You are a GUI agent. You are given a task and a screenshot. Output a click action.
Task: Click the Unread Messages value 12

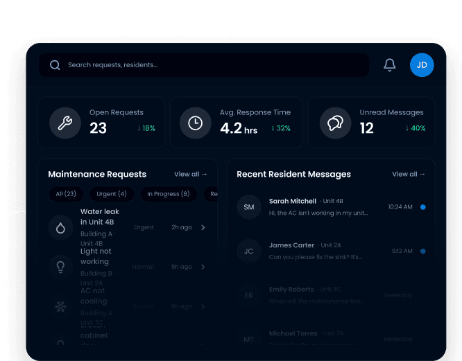click(x=367, y=128)
